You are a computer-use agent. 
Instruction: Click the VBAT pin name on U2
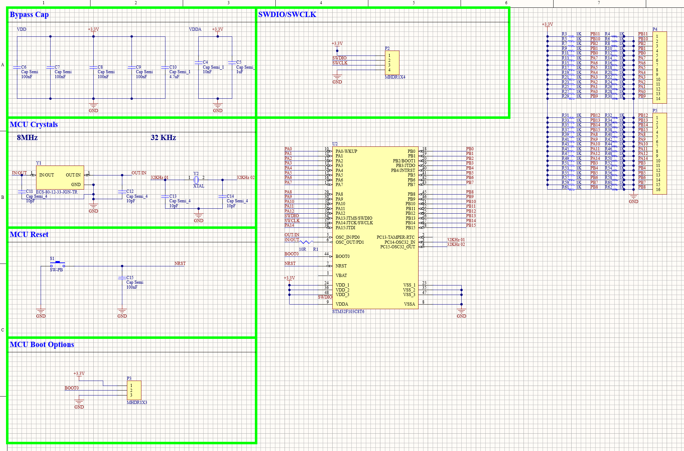pos(341,276)
